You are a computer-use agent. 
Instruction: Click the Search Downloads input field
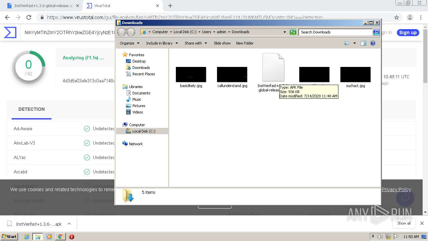pos(335,32)
